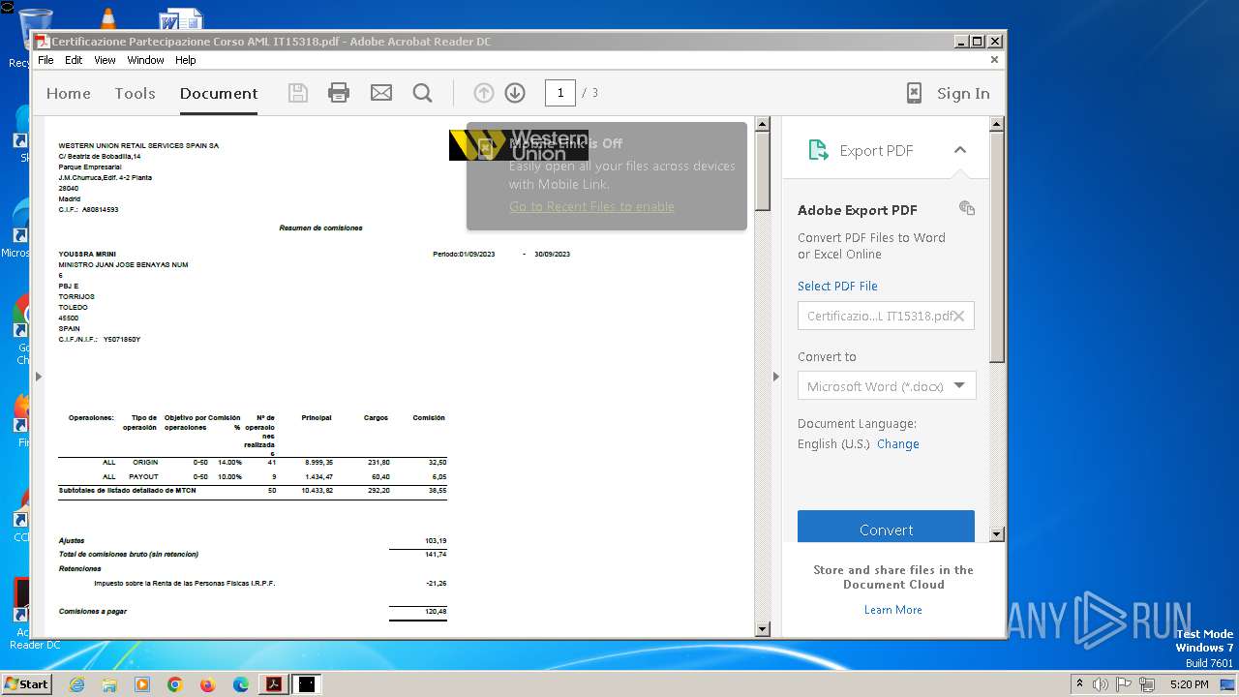Open media player taskbar icon

click(142, 684)
